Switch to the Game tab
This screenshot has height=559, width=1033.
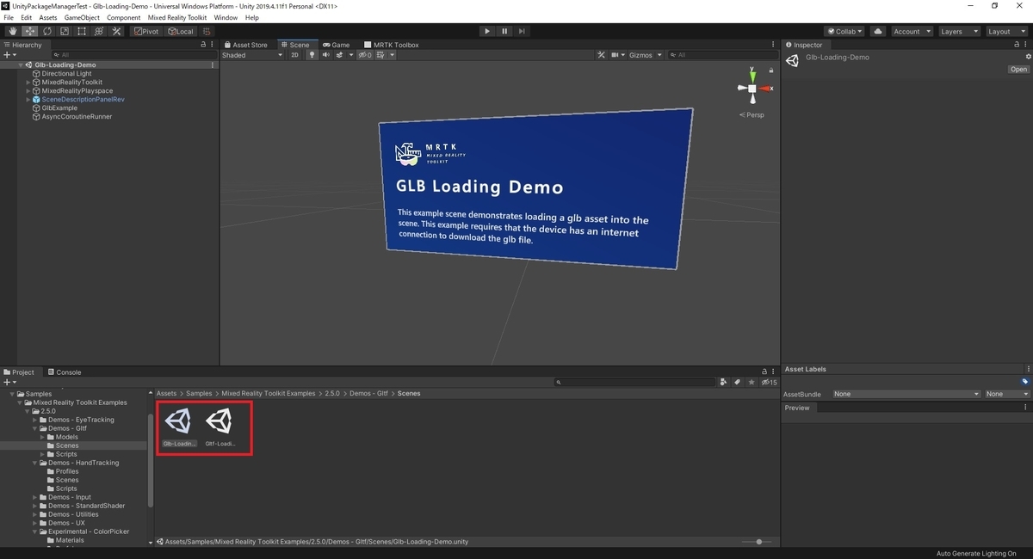tap(337, 45)
